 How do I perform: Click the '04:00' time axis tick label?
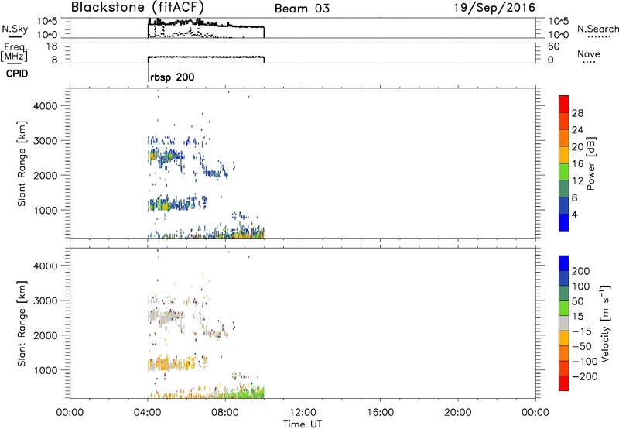(148, 413)
